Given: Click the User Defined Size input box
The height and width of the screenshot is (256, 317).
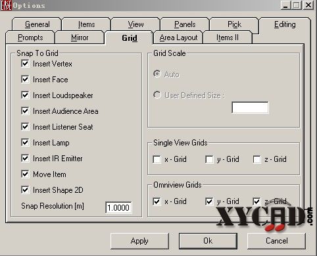Looking at the screenshot, I should [250, 107].
